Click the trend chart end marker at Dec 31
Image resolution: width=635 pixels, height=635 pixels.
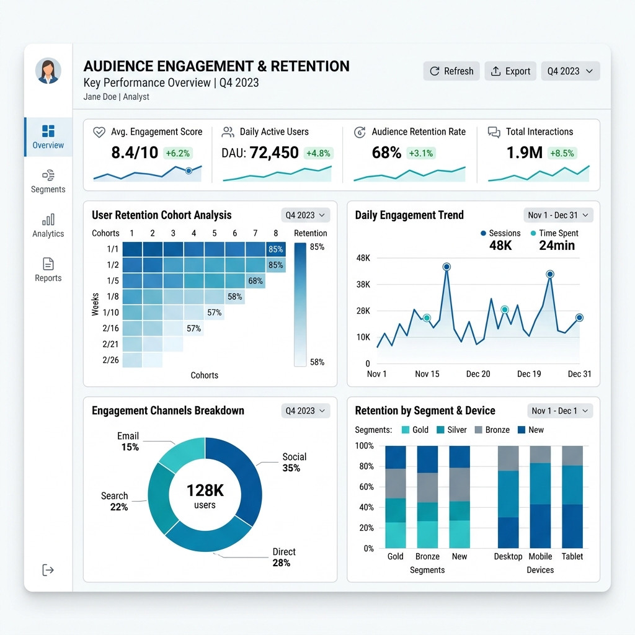580,318
